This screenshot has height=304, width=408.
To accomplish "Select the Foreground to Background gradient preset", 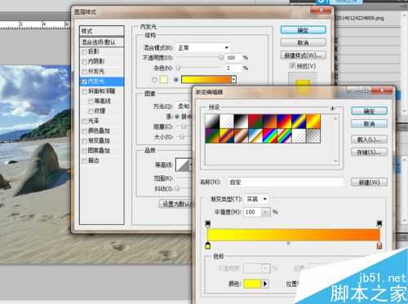I will click(x=212, y=121).
